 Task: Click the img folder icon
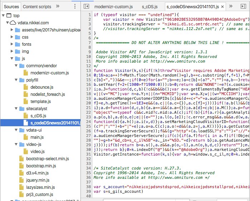click(x=18, y=52)
